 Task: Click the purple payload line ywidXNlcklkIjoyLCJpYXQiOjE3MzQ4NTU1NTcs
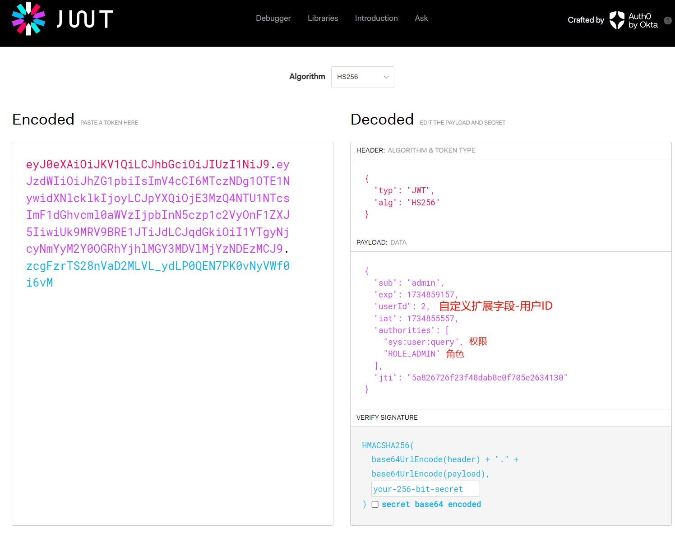point(158,198)
